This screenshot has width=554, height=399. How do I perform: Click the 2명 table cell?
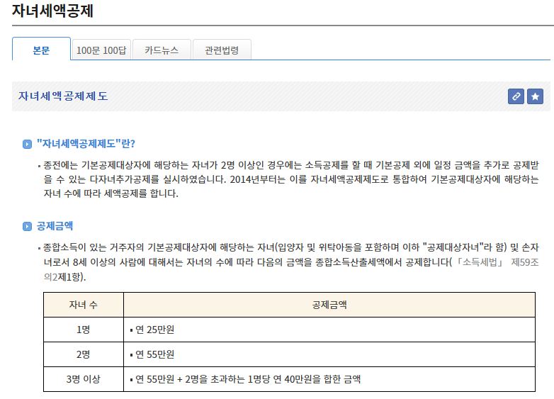[84, 354]
